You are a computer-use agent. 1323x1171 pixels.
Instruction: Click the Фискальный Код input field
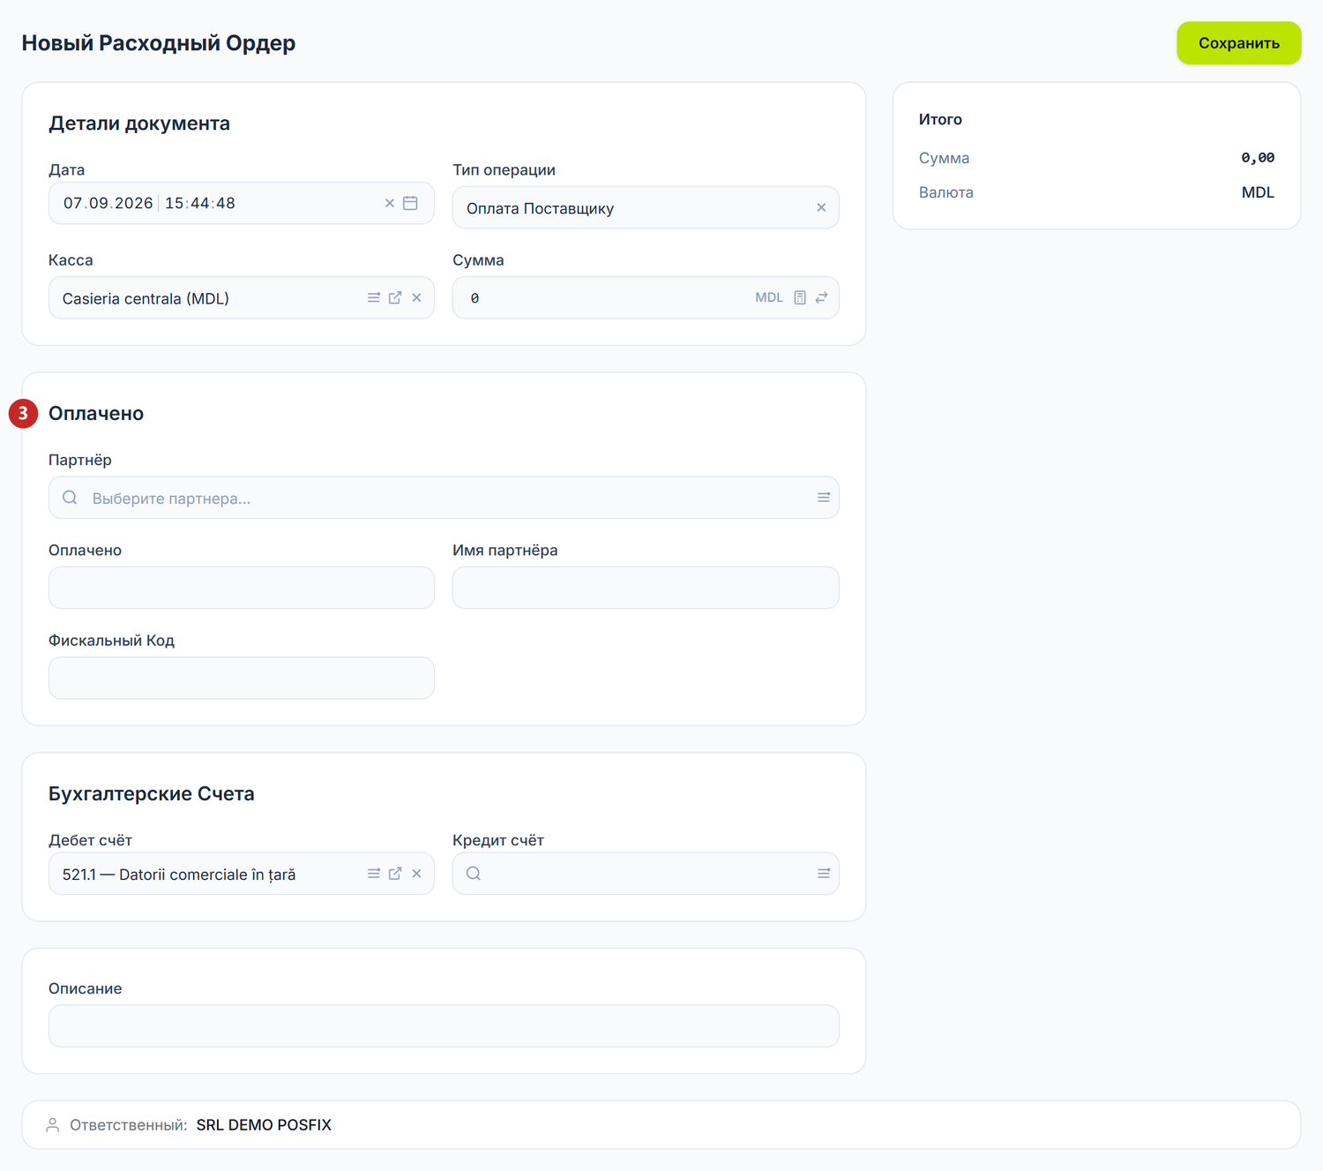(242, 678)
